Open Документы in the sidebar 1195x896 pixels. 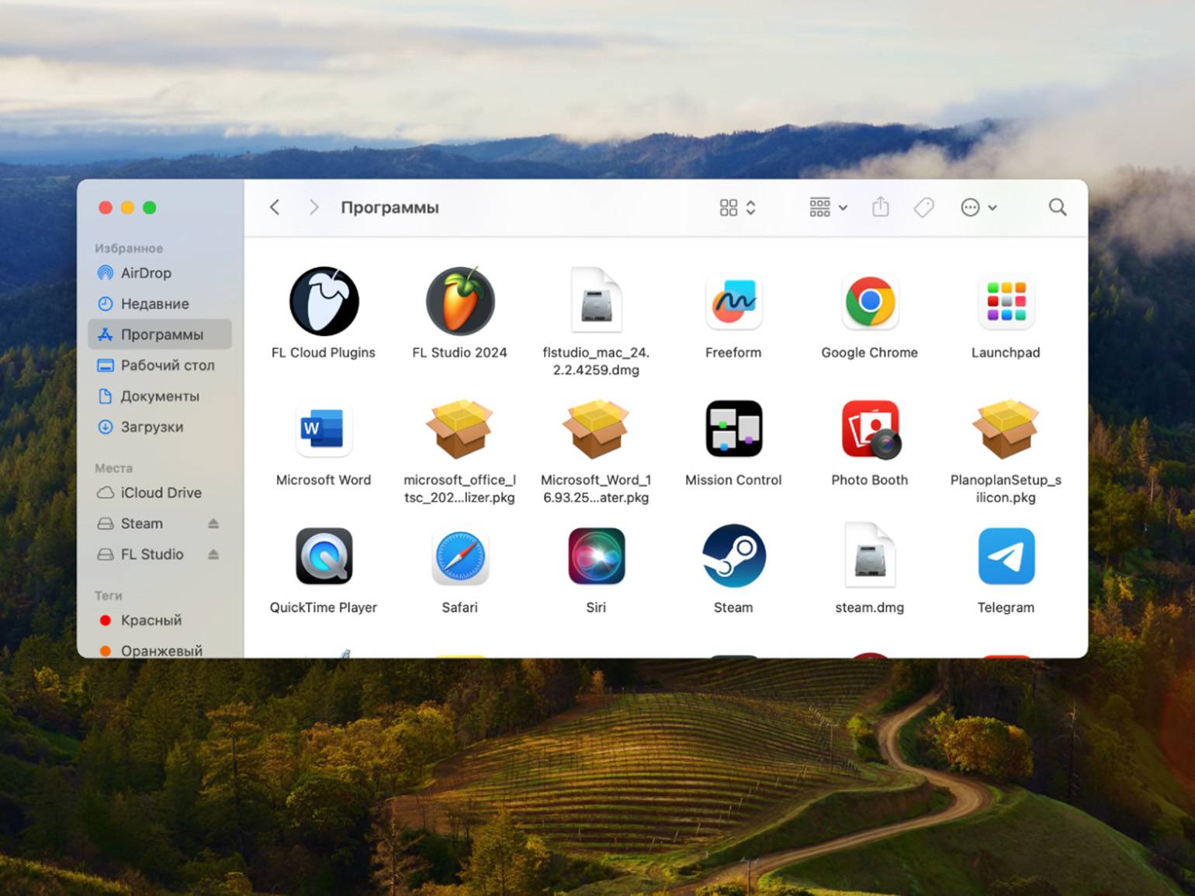point(160,396)
